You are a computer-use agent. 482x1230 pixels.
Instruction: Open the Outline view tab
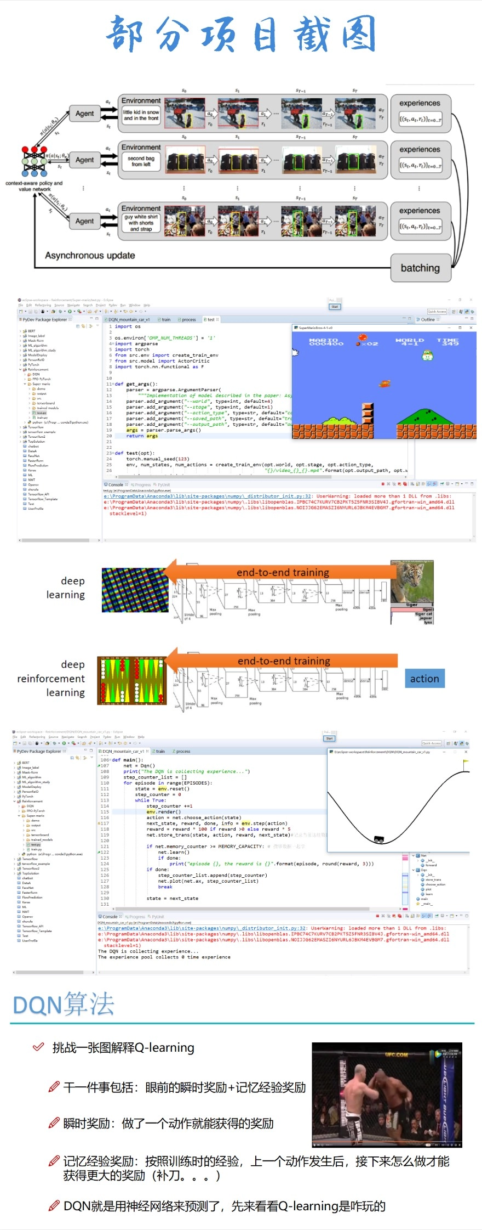(427, 319)
